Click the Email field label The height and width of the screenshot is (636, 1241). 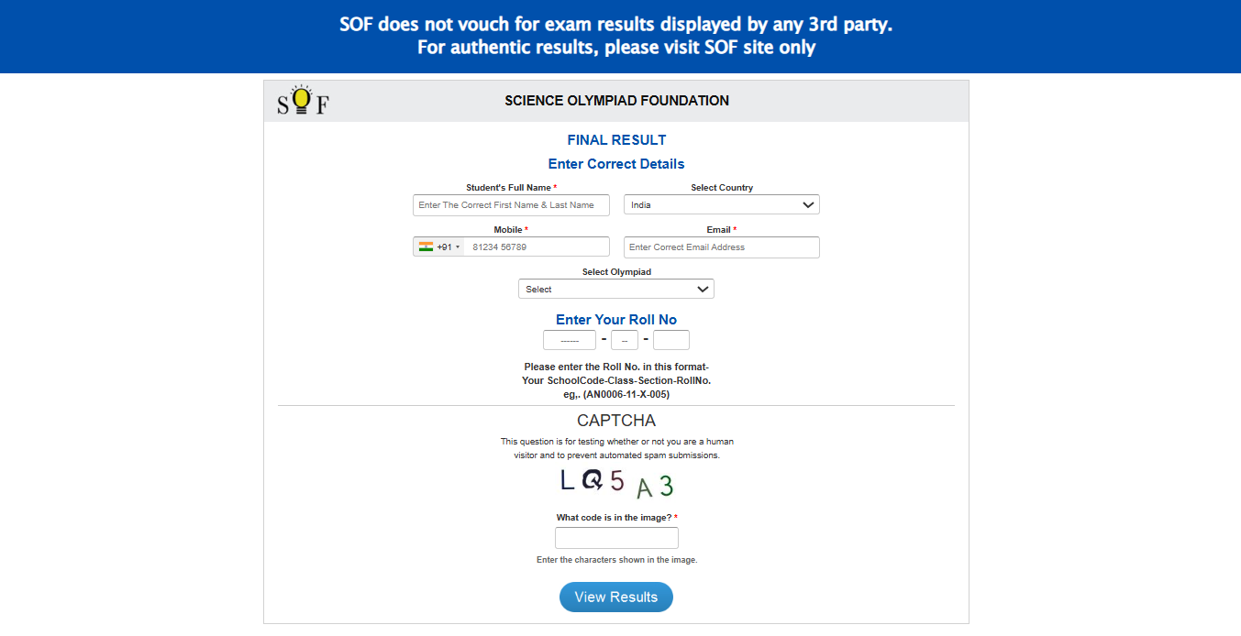pos(718,230)
